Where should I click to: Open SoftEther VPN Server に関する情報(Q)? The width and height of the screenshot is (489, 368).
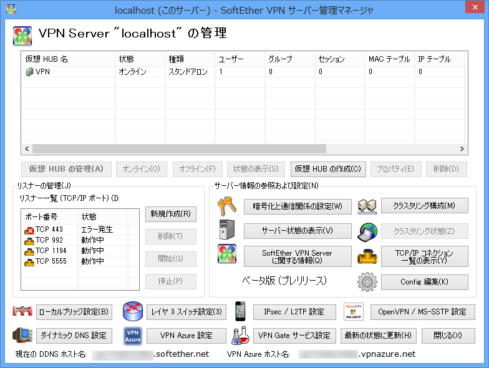point(298,256)
